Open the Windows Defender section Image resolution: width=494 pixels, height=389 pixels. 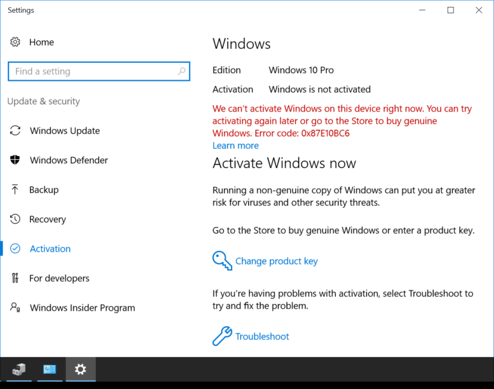pyautogui.click(x=69, y=160)
